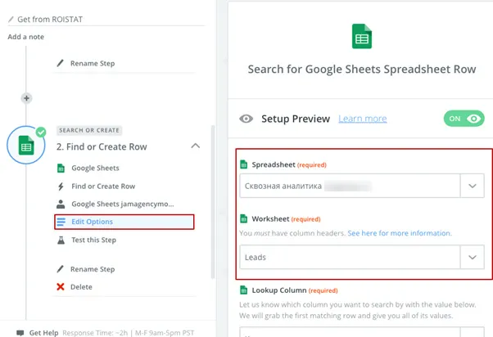Click the sheets icon beside Lookup Column
Viewport: 493px width, 337px height.
pos(244,290)
